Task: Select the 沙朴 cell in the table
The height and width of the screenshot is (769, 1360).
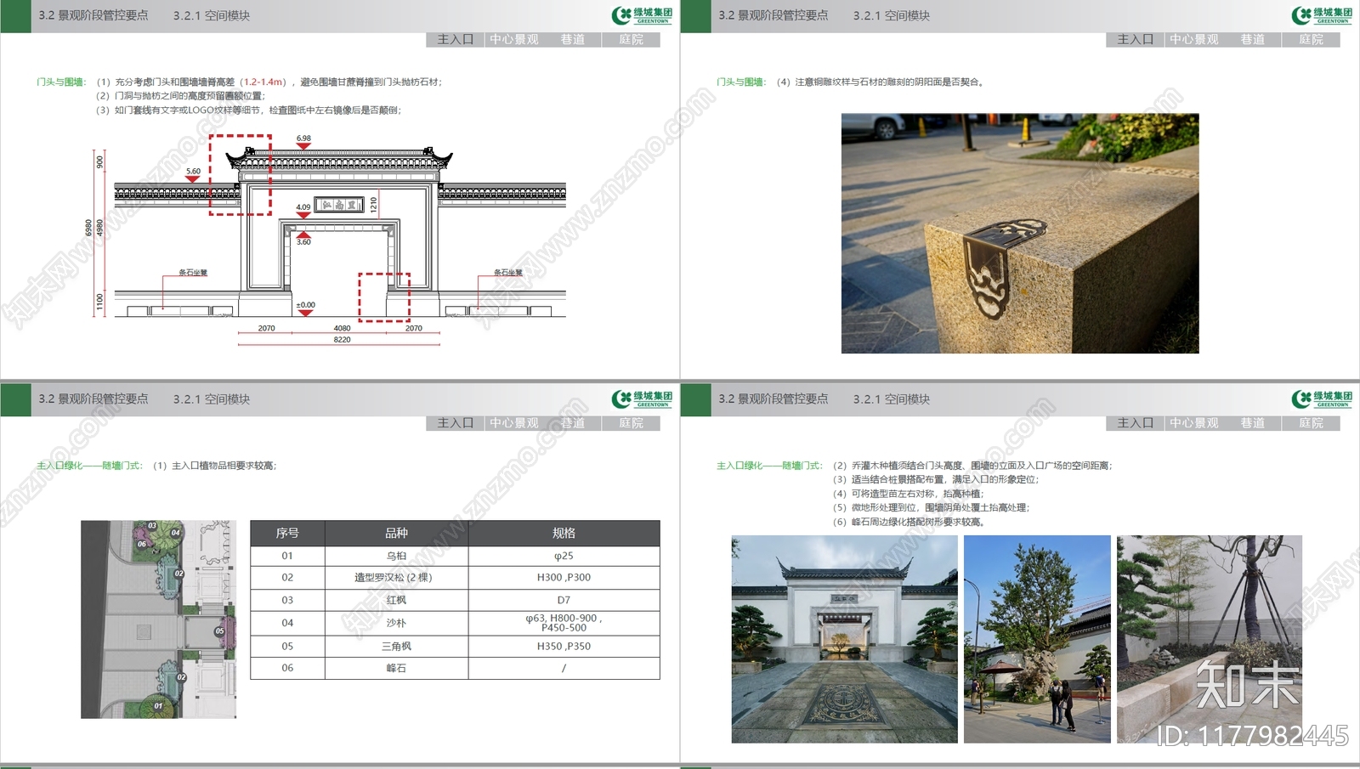Action: [396, 623]
